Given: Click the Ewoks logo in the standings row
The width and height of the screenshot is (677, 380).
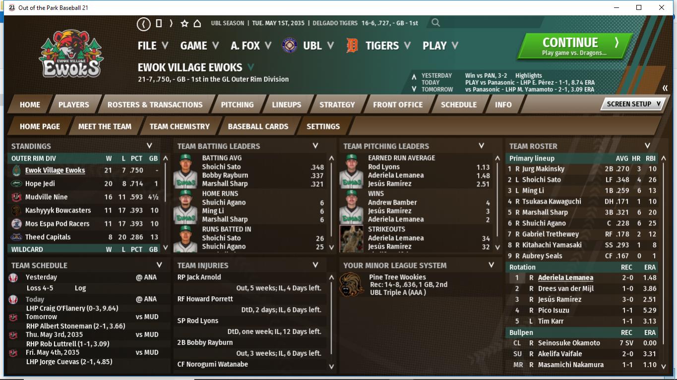Looking at the screenshot, I should pos(16,170).
